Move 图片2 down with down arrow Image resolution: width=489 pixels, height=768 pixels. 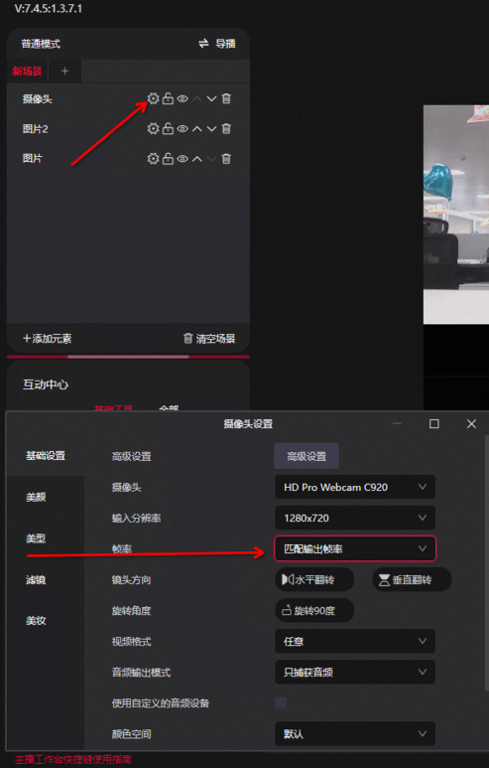pyautogui.click(x=211, y=129)
